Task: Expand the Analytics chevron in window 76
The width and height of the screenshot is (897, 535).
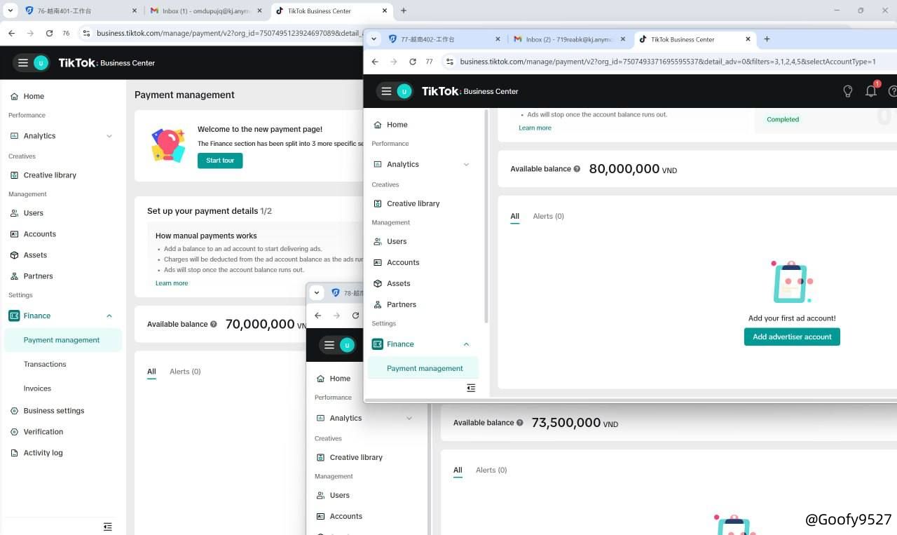Action: pyautogui.click(x=109, y=136)
